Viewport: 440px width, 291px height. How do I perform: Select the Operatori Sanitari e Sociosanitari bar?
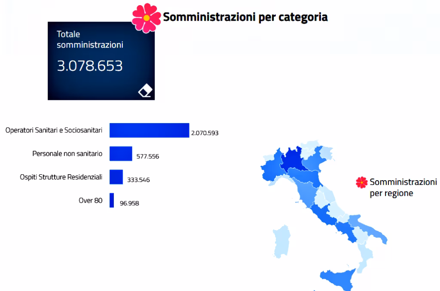click(149, 130)
